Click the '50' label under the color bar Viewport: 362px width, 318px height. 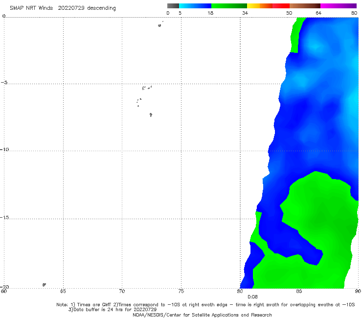pos(289,13)
